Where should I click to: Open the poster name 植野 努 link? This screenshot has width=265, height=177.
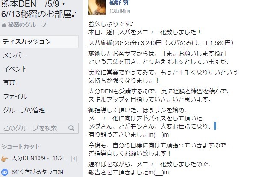[119, 3]
